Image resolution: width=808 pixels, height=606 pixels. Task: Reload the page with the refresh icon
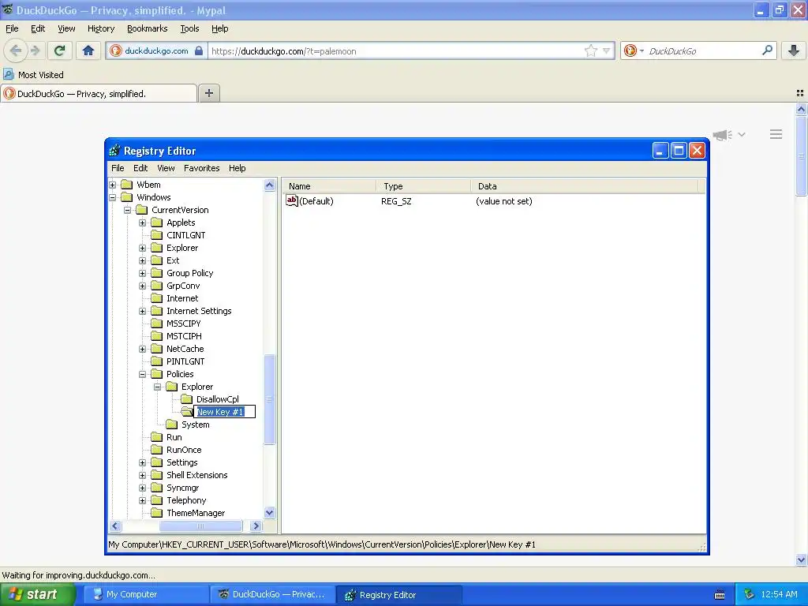[60, 50]
